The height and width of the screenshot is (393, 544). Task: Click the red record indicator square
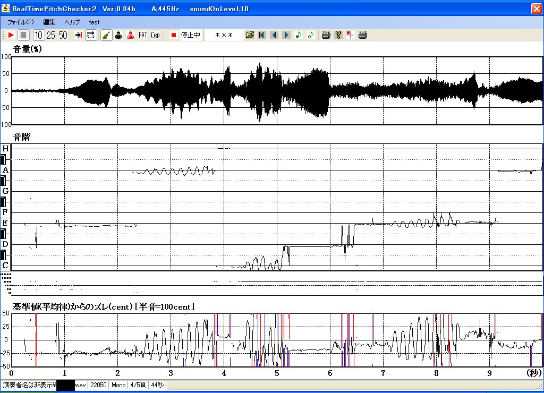[174, 35]
